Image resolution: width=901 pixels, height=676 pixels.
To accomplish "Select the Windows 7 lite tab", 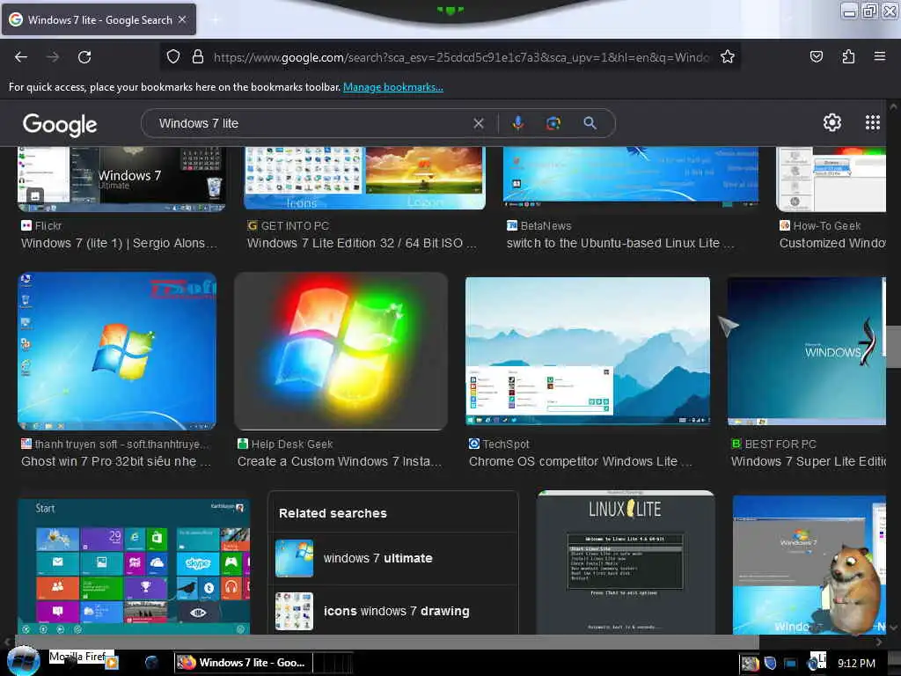I will (99, 20).
